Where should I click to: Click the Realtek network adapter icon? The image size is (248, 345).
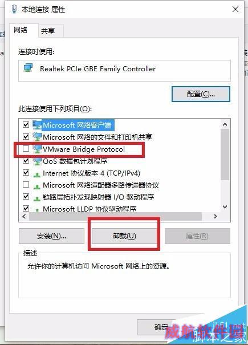pos(28,68)
